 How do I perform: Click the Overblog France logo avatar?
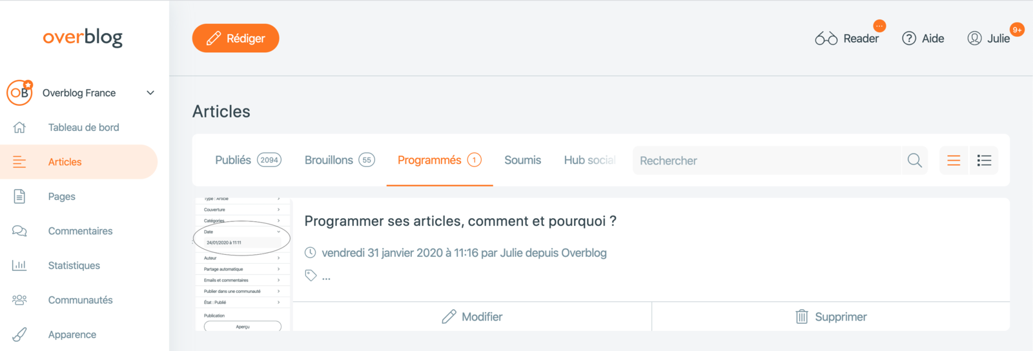point(19,93)
